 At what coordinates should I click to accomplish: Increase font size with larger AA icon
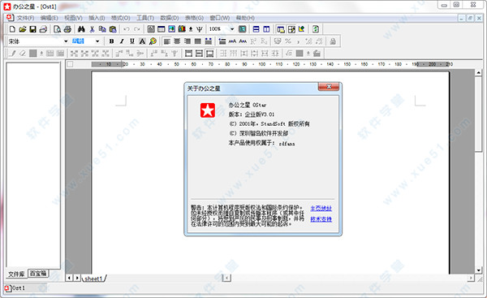pyautogui.click(x=232, y=41)
